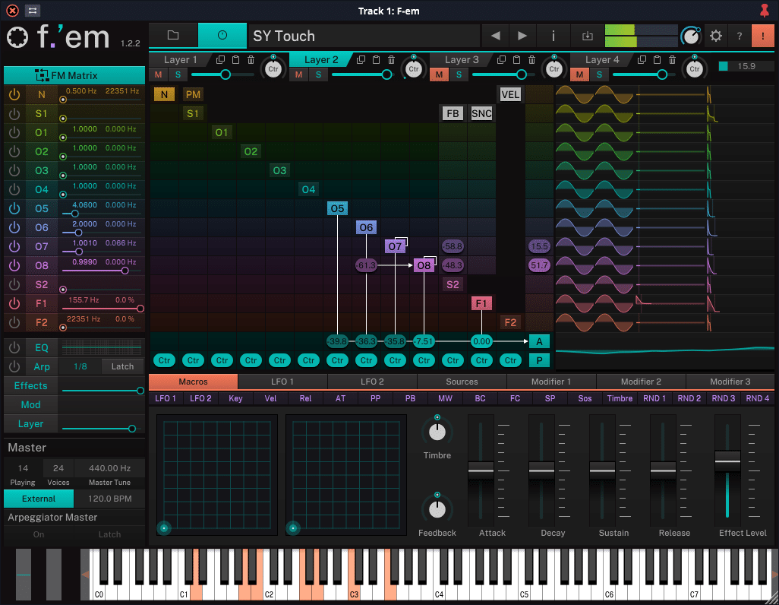The width and height of the screenshot is (779, 605).
Task: Copy Layer 4 icon
Action: (x=642, y=60)
